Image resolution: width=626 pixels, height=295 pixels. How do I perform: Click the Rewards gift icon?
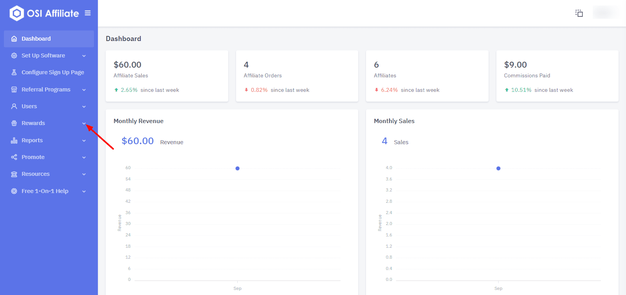14,123
